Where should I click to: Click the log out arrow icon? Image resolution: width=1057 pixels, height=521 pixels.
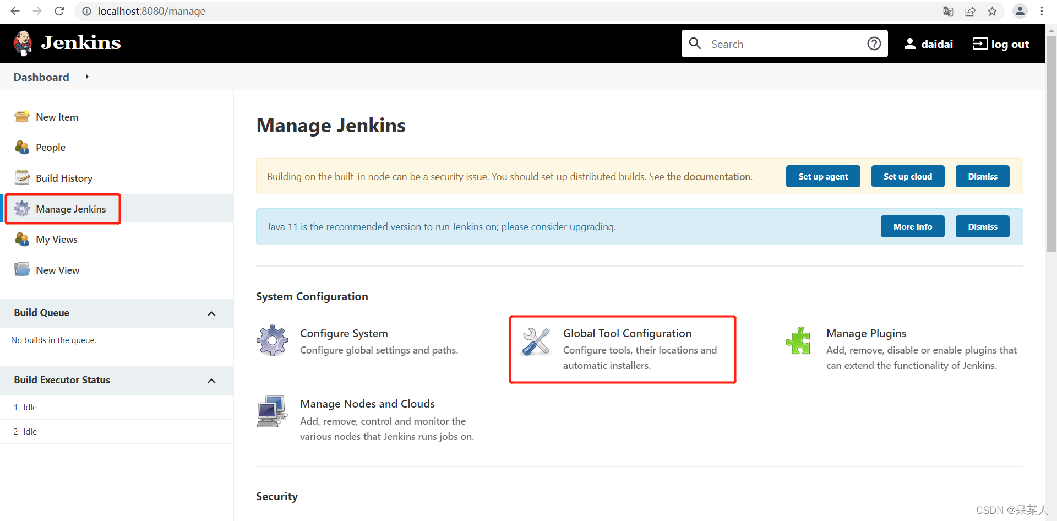click(980, 44)
